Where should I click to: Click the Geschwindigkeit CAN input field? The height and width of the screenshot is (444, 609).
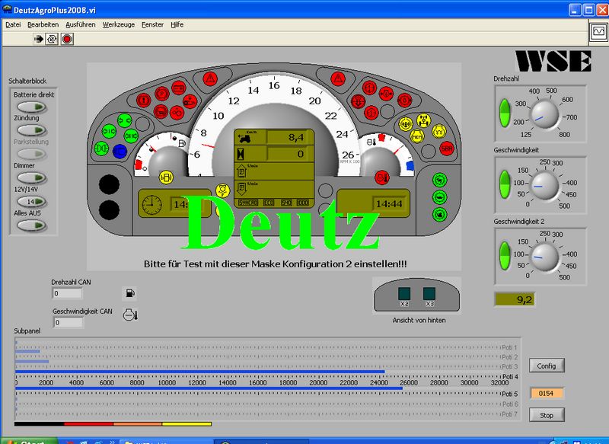coord(68,322)
